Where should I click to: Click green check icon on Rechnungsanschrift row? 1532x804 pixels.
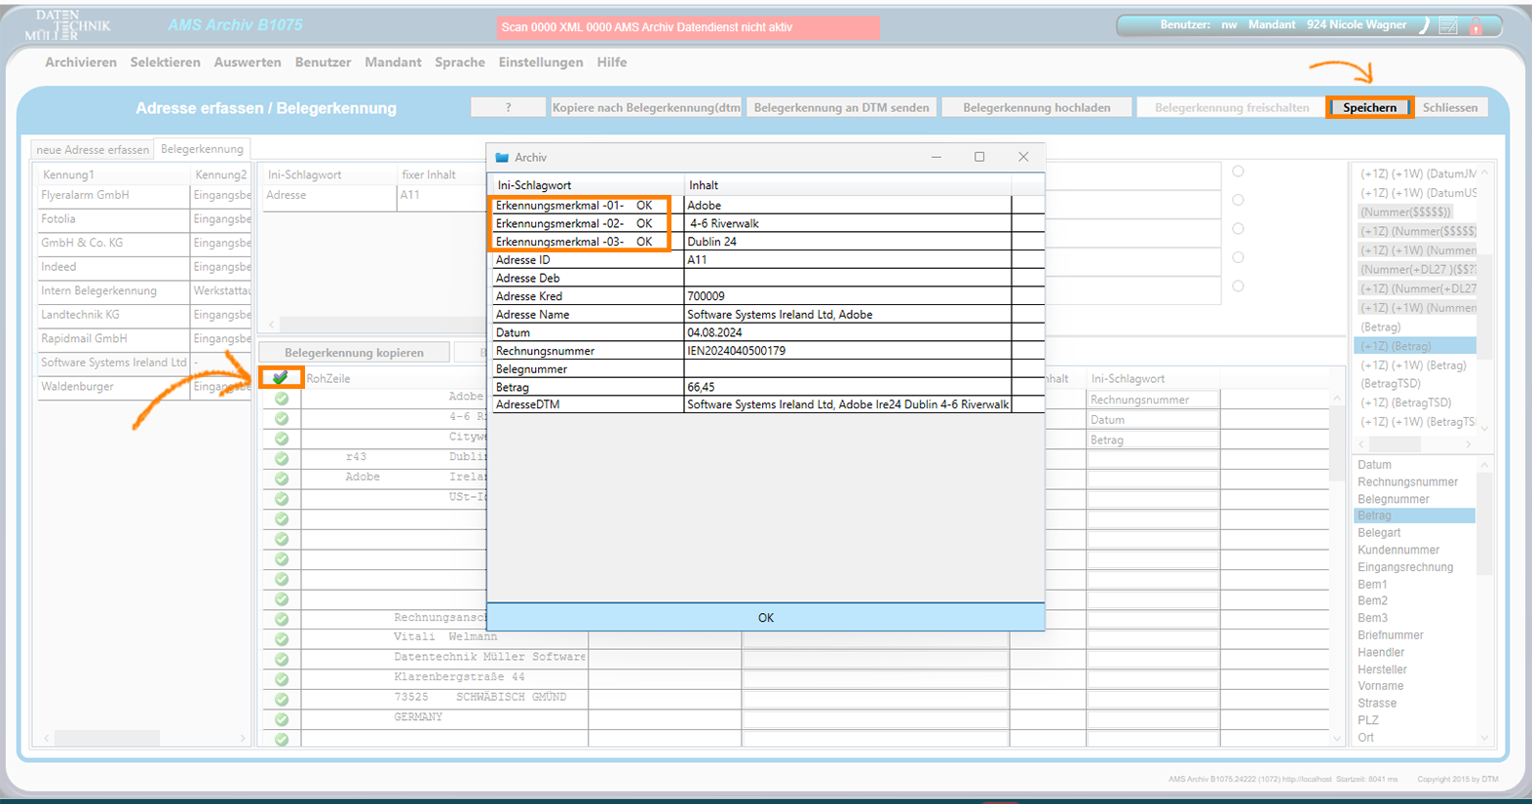pyautogui.click(x=282, y=619)
